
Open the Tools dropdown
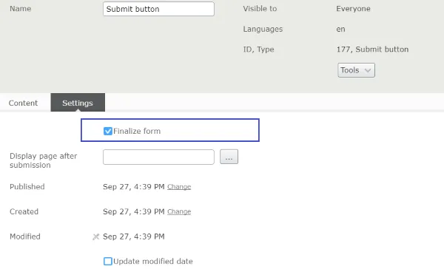356,70
